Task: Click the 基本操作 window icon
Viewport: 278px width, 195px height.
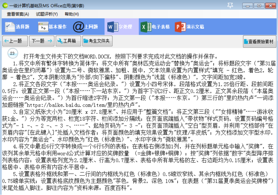Action: [43, 27]
